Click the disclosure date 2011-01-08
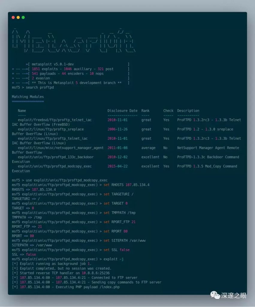Screen dimensions: 255x307 point(117,148)
